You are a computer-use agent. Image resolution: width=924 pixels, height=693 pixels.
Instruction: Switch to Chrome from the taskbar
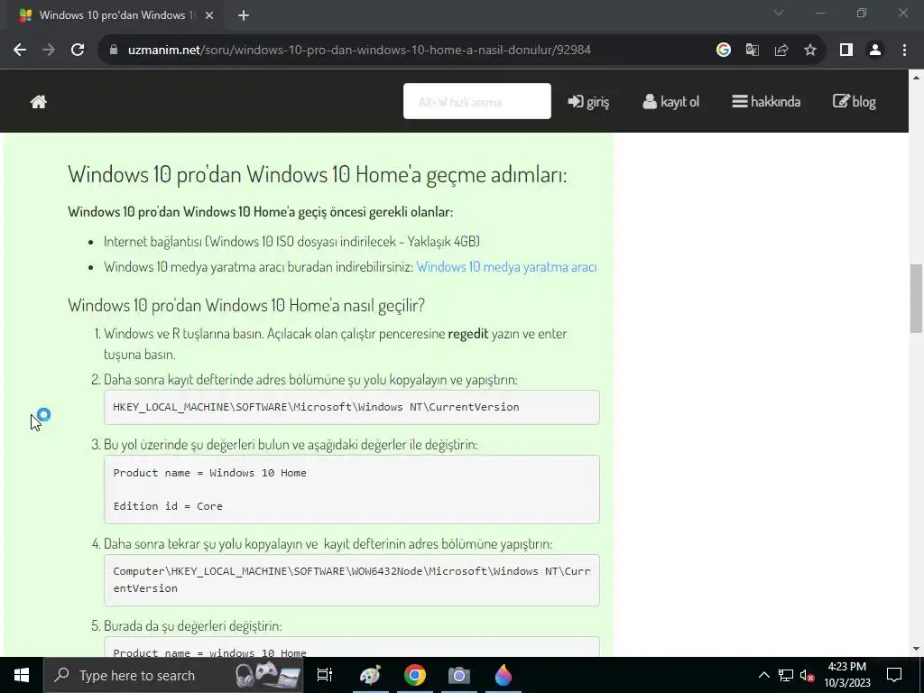point(415,675)
